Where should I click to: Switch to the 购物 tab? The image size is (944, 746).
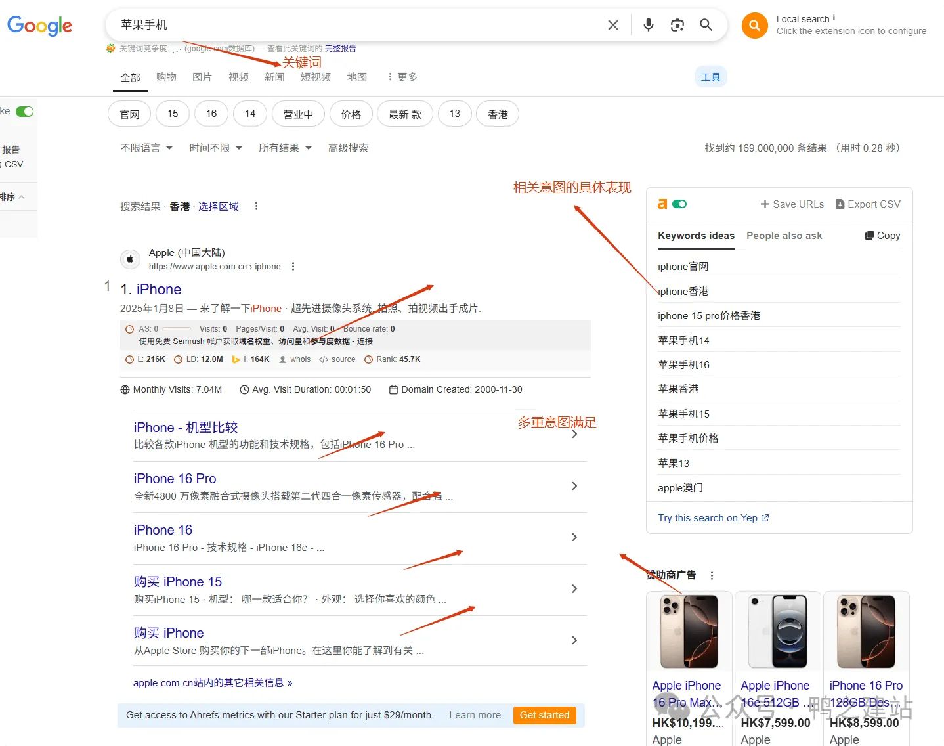point(166,77)
